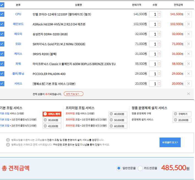Click the 기본 조립 서비스 (1대분) product name
Image resolution: width=195 pixels, height=180 pixels.
(54, 84)
